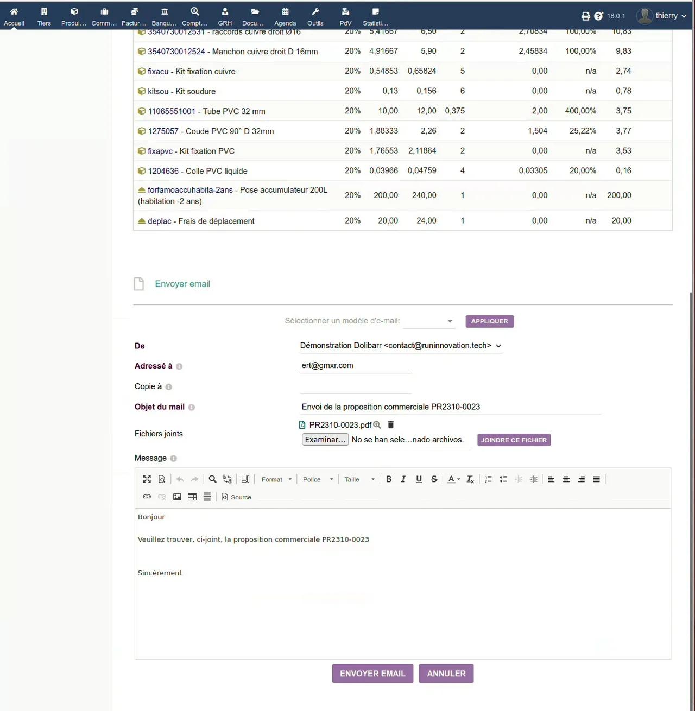
Task: Apply underline in the editor toolbar
Action: (x=419, y=479)
